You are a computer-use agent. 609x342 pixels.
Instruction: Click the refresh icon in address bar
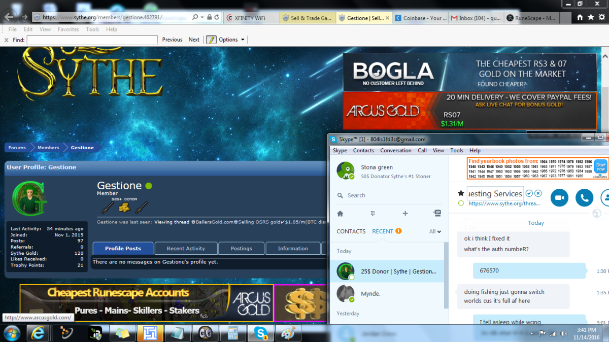217,17
